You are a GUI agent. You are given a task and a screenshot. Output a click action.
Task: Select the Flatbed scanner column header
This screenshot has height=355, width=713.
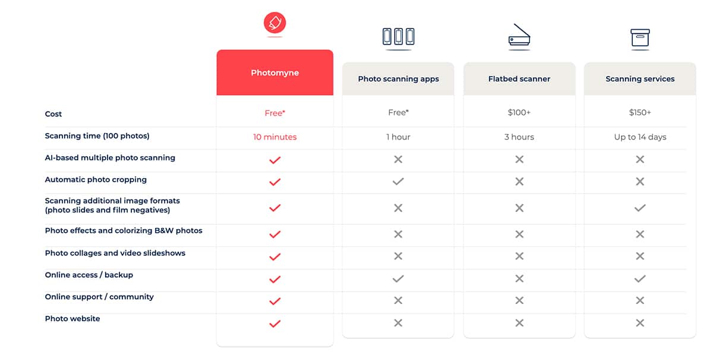[x=519, y=78]
